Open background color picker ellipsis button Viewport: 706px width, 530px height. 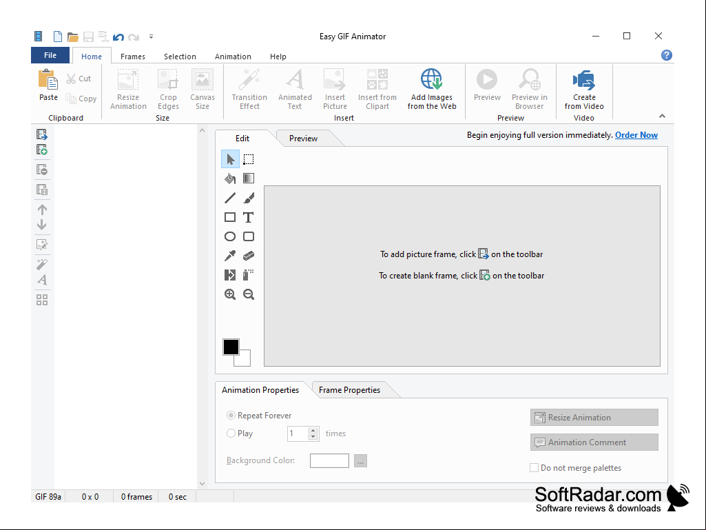point(360,460)
